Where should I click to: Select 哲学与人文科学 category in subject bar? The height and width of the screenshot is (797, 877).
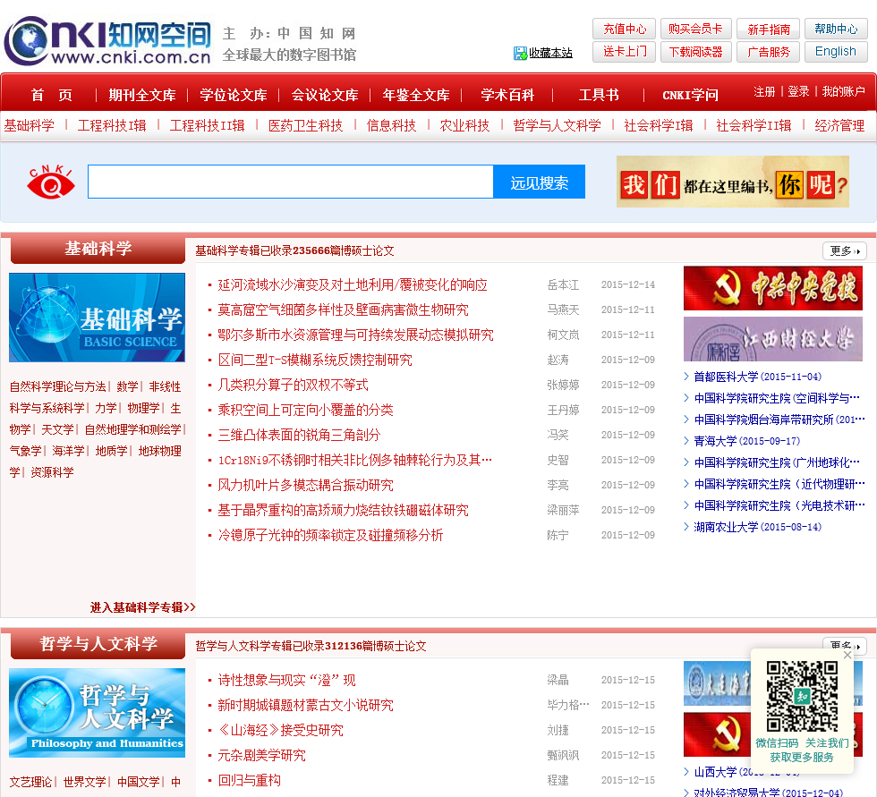(x=557, y=126)
